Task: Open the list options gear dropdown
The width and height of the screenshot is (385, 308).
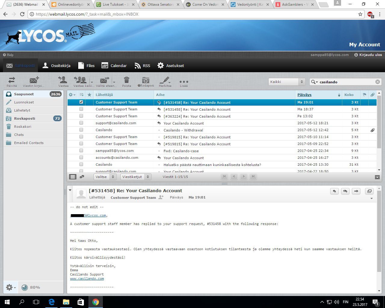Action: [x=72, y=95]
